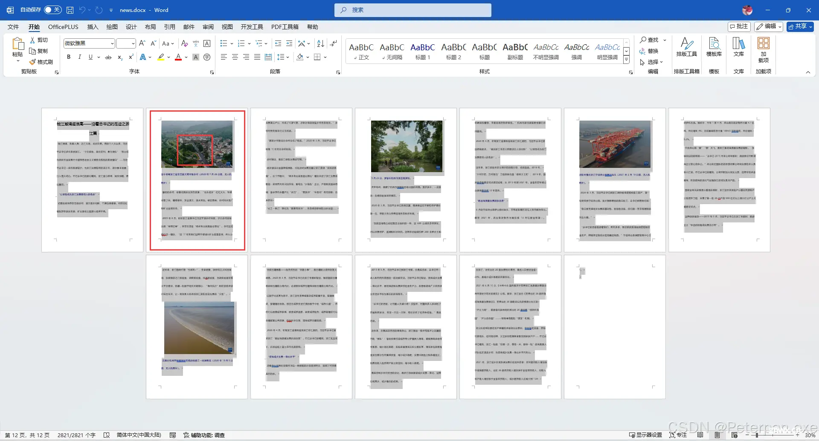Click the 共享 share button

click(x=800, y=26)
